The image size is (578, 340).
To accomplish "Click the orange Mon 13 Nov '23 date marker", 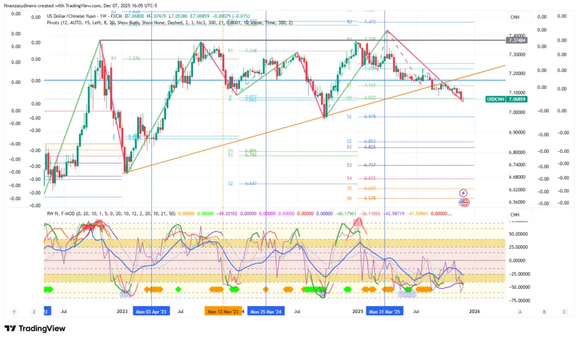I will pos(222,311).
